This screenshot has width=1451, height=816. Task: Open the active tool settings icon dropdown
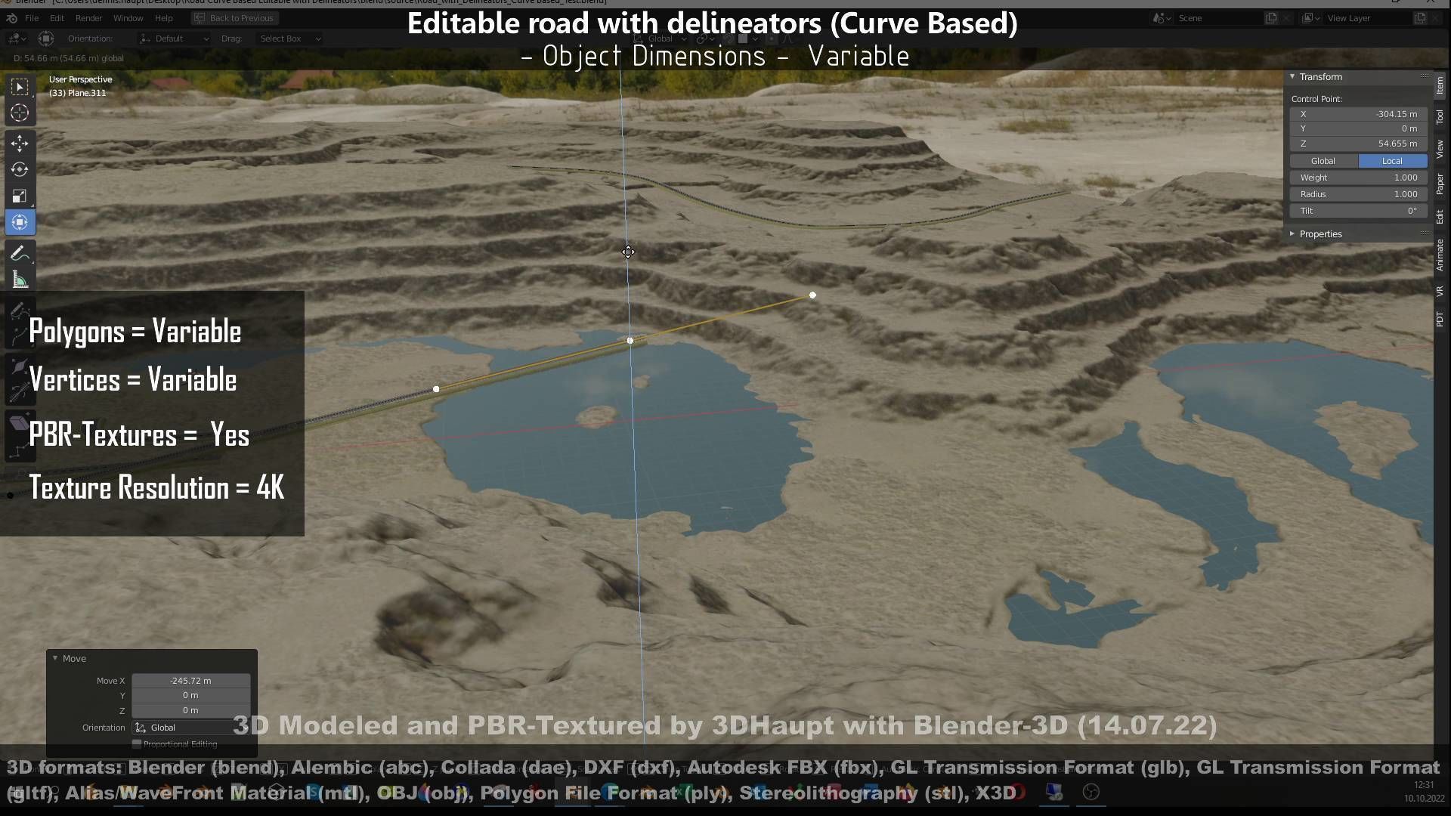[x=17, y=39]
